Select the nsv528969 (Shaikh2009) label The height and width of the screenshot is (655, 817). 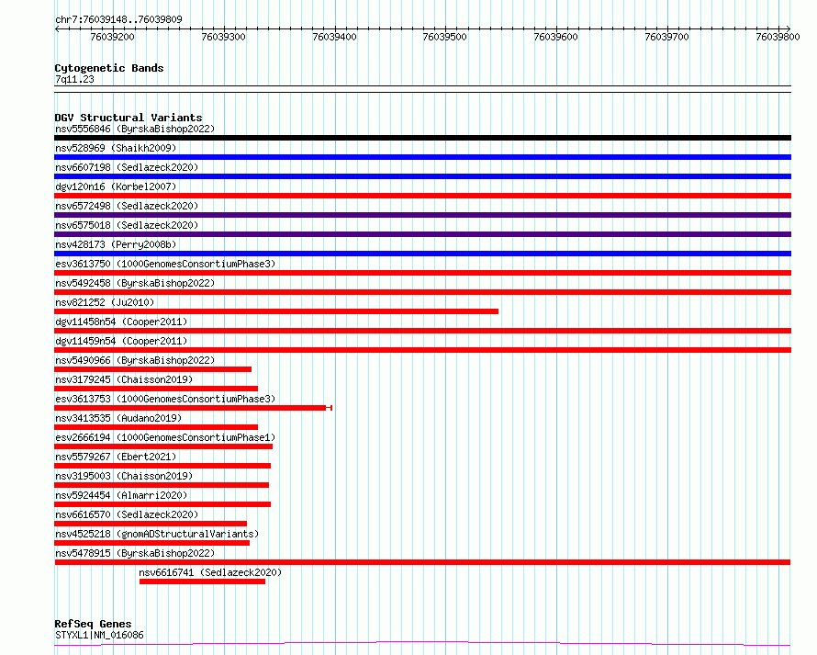[x=116, y=148]
